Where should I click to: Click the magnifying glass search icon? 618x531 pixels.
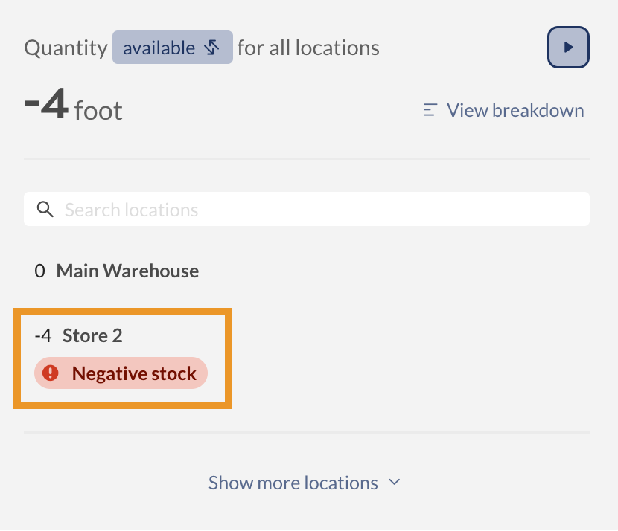click(45, 209)
